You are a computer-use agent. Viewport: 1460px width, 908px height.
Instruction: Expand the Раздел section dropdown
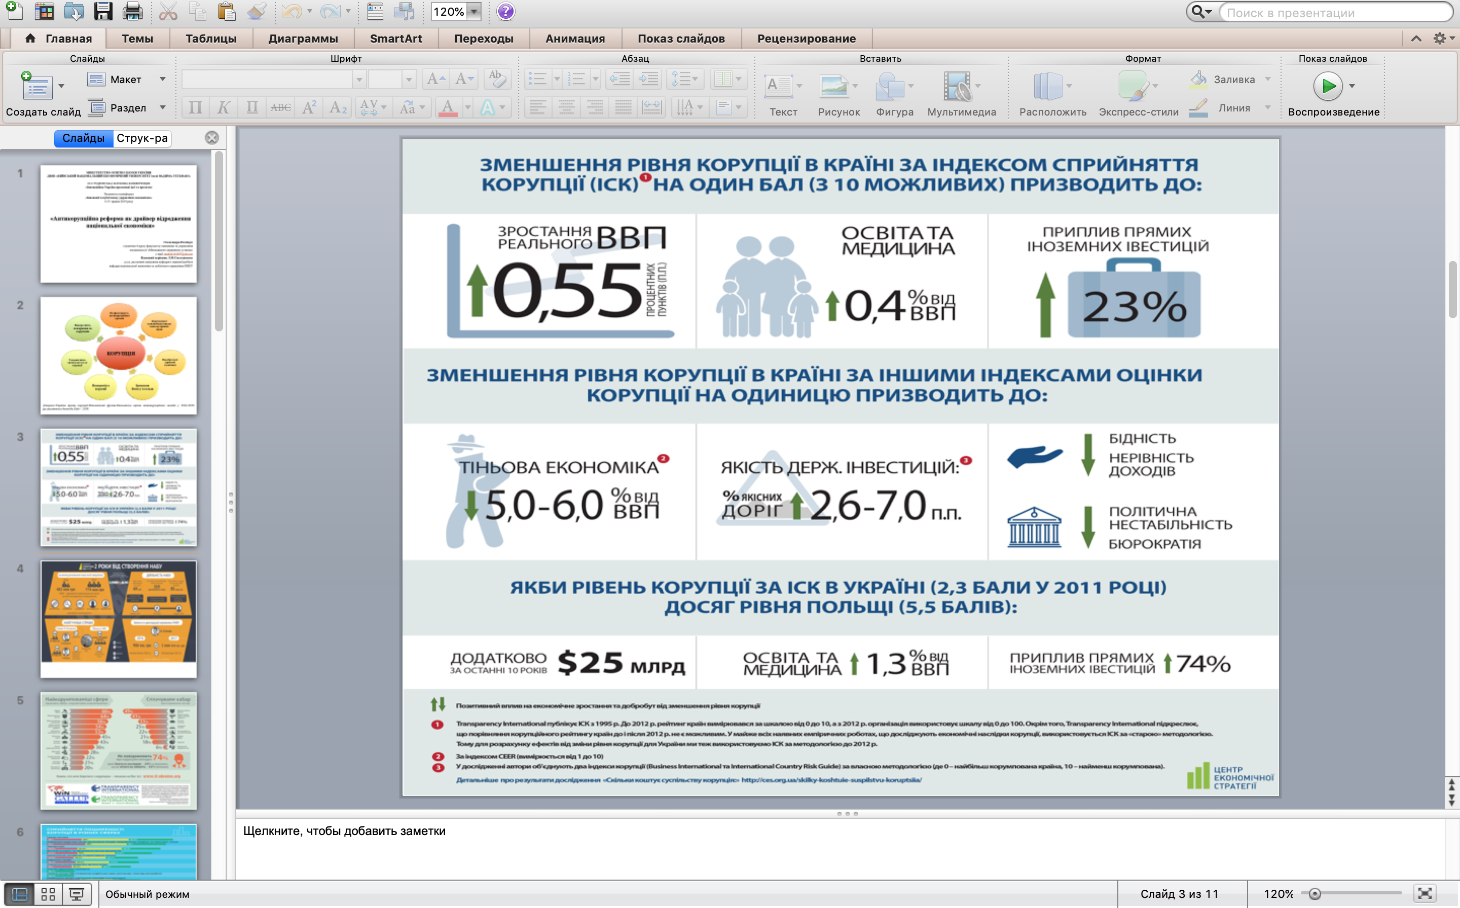[162, 107]
